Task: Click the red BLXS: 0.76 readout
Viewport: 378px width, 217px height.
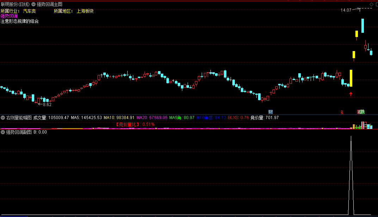Action: [x=238, y=118]
